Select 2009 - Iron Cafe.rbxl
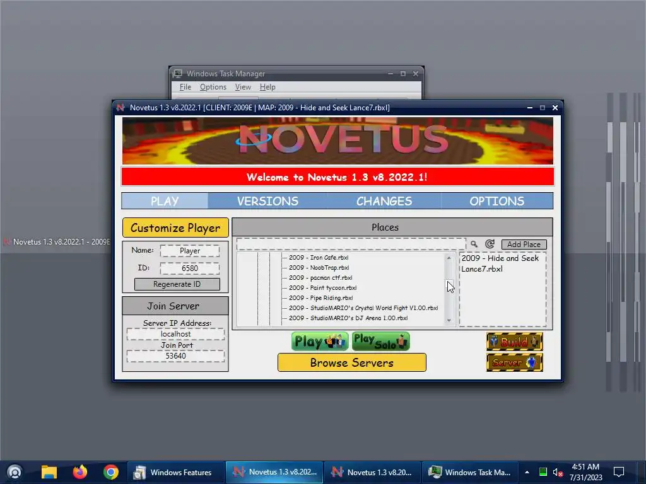The height and width of the screenshot is (484, 646). point(319,257)
